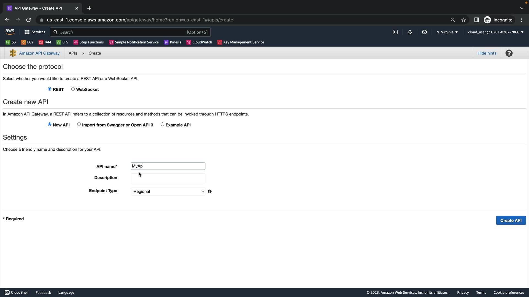529x297 pixels.
Task: Select Import from Swagger or Open API 3
Action: [79, 125]
